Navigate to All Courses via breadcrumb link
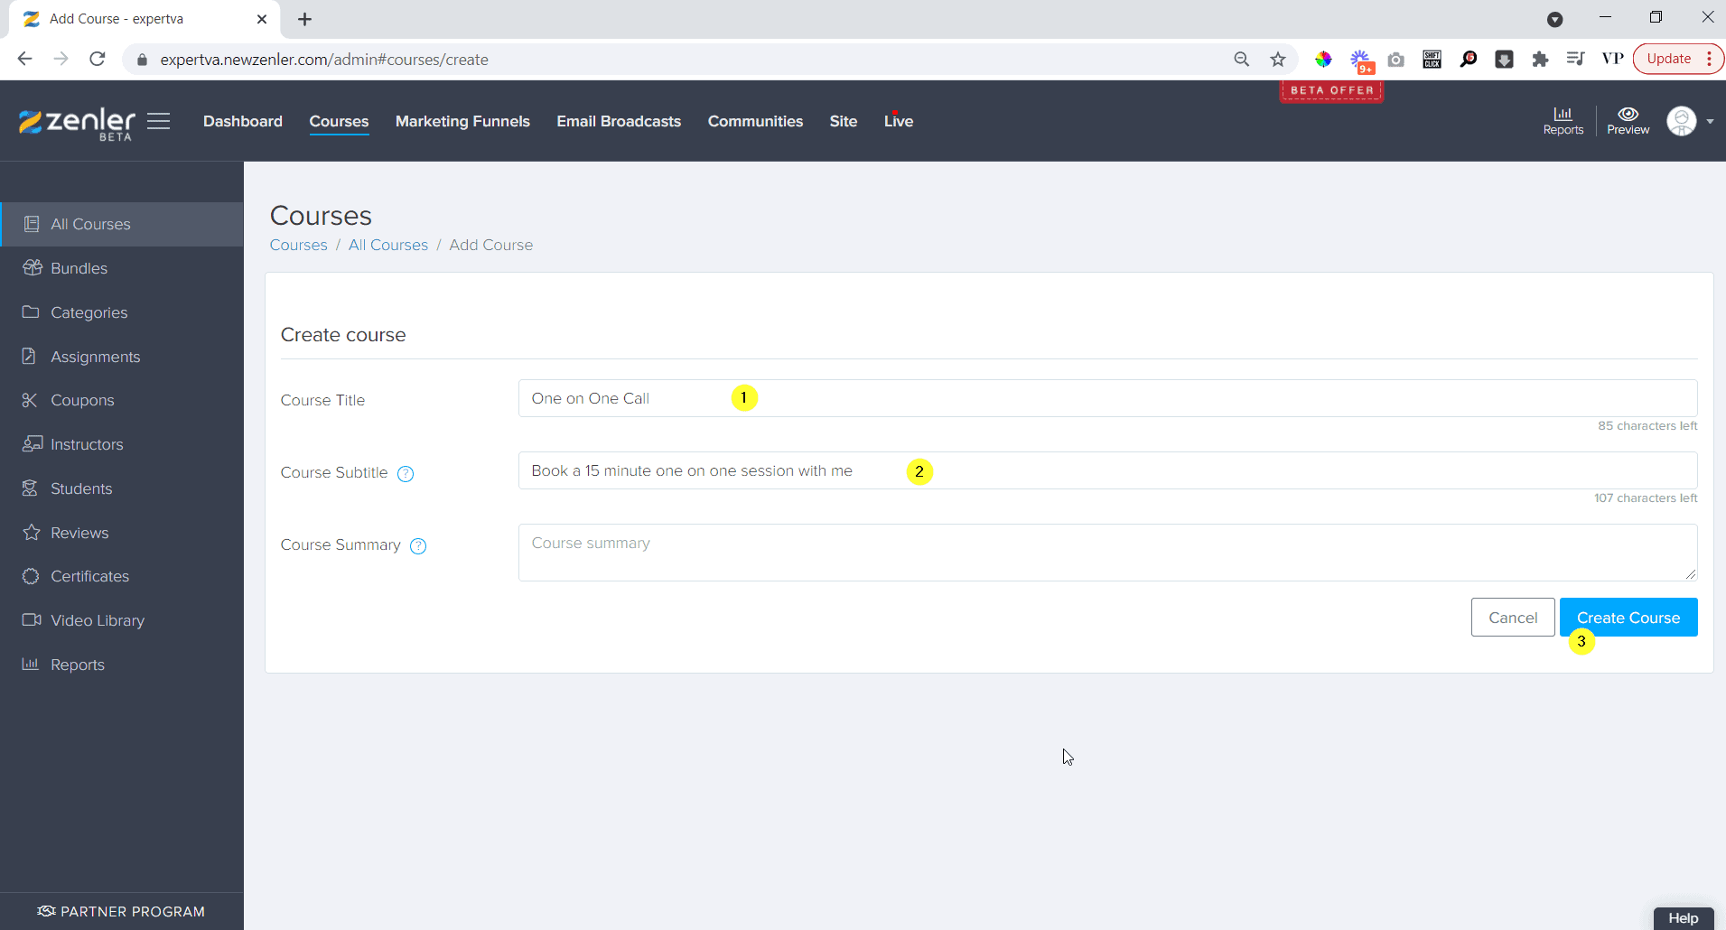 click(387, 245)
